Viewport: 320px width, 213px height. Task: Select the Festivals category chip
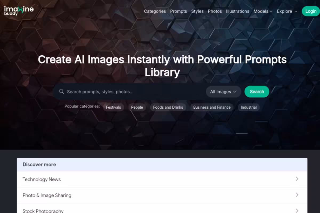tap(113, 107)
